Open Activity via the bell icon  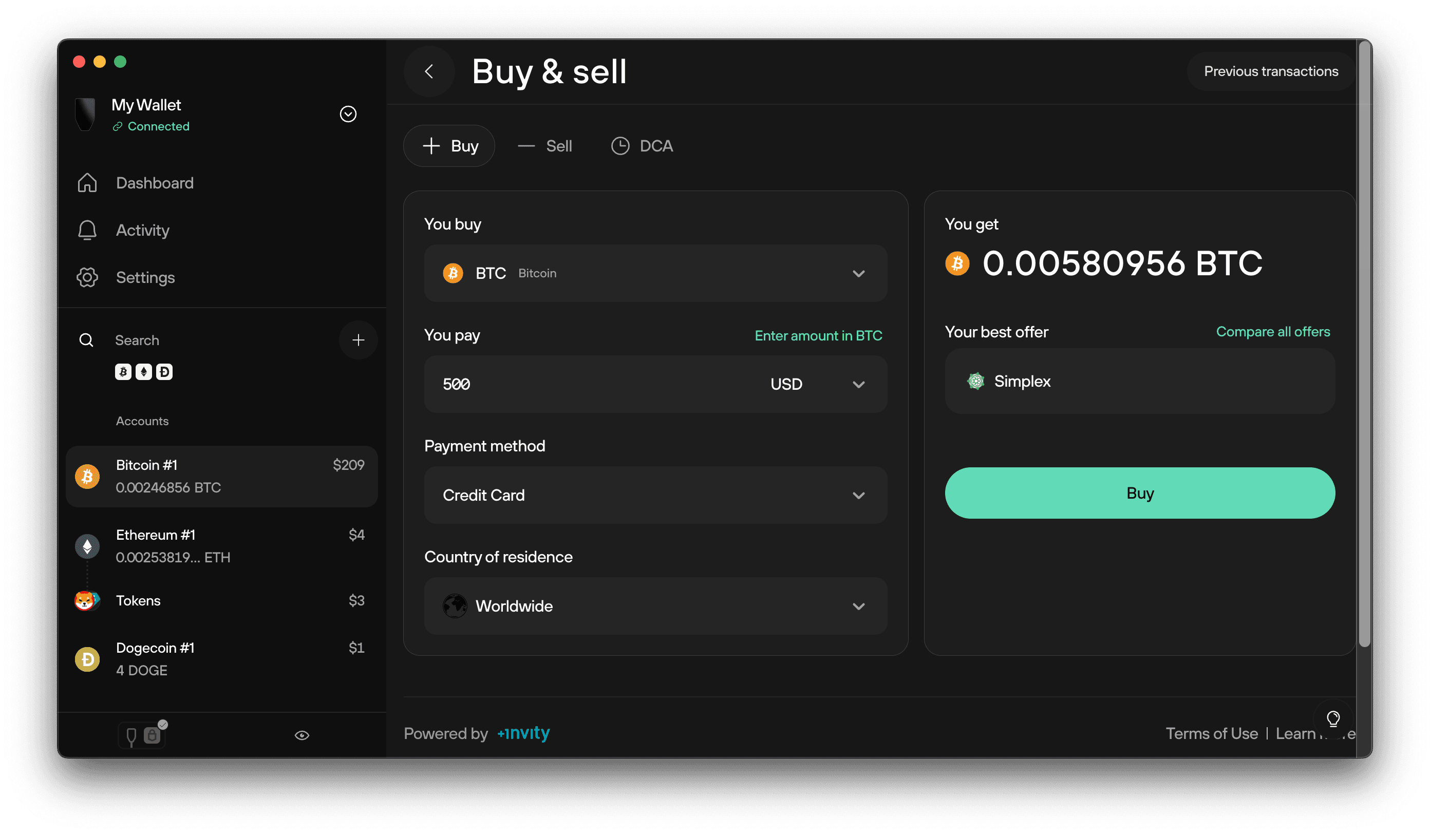pyautogui.click(x=87, y=231)
